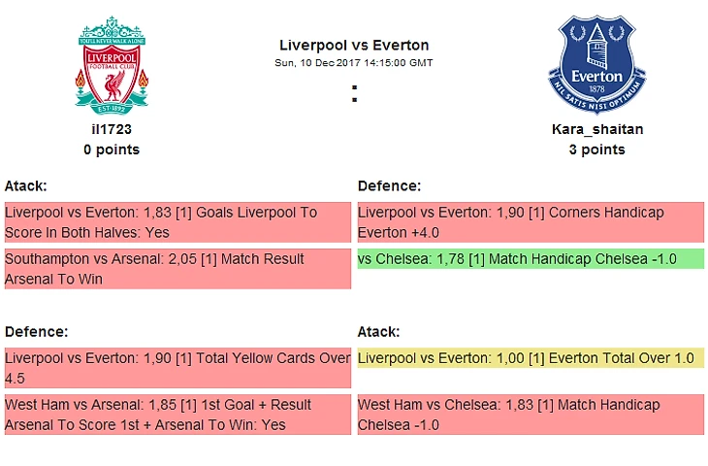Open the il1723 player profile
Image resolution: width=708 pixels, height=466 pixels.
click(112, 129)
